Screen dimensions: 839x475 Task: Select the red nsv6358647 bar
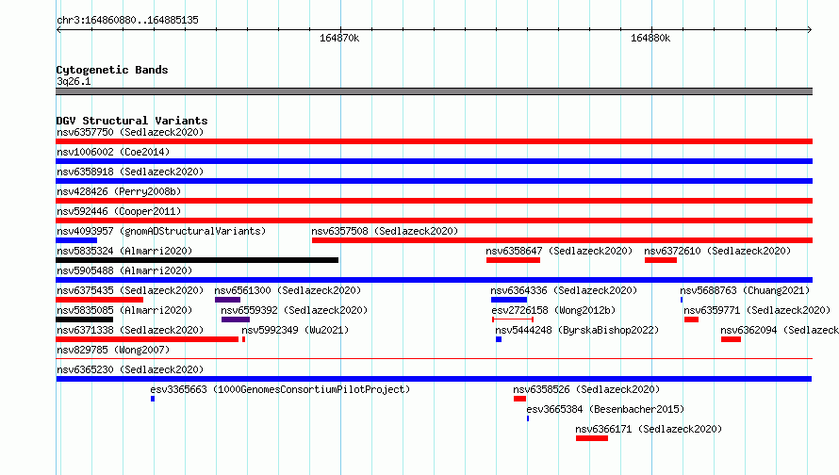coord(513,260)
